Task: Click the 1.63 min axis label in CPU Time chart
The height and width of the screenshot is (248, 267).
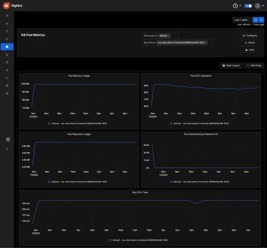Action: (x=26, y=203)
